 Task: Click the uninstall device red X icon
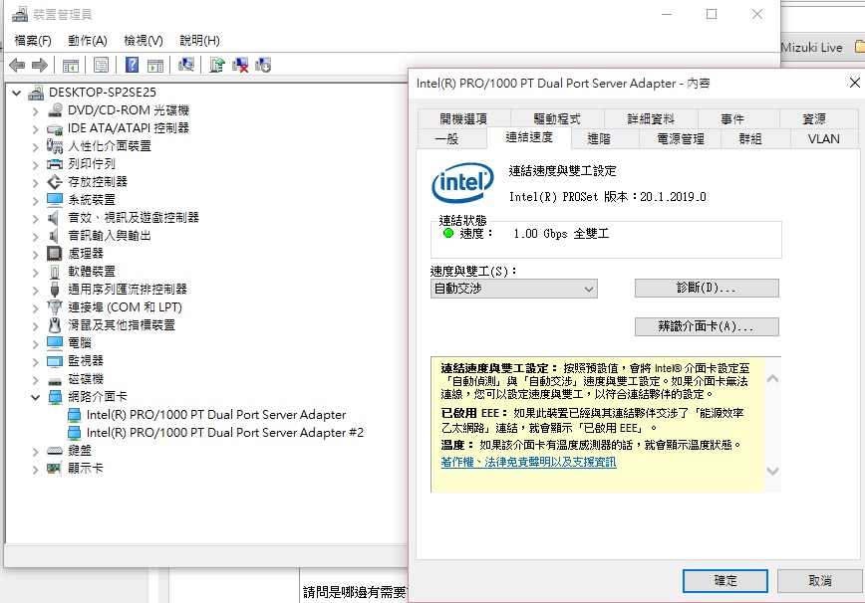click(240, 65)
